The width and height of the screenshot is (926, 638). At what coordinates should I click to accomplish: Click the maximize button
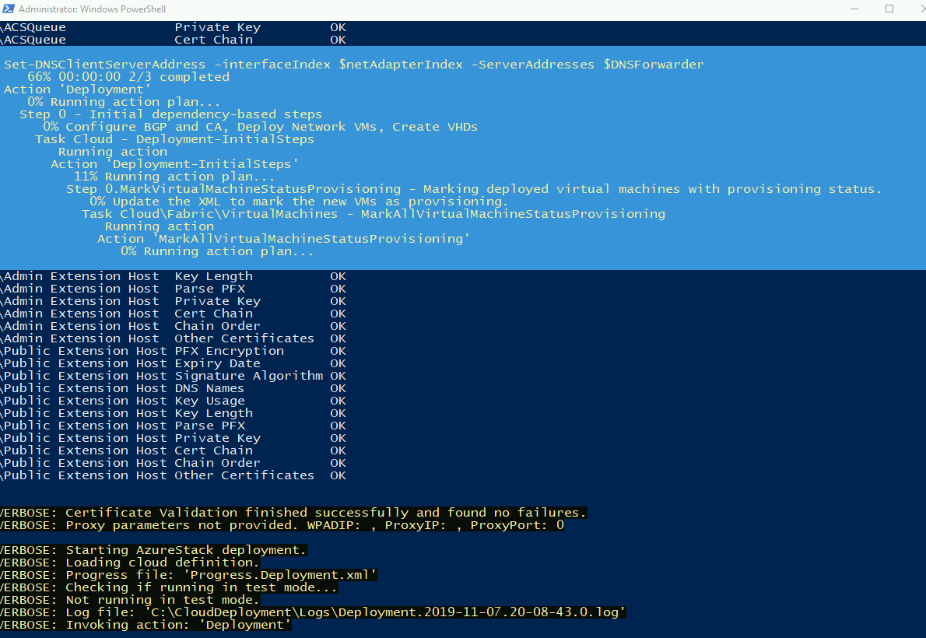(x=889, y=9)
